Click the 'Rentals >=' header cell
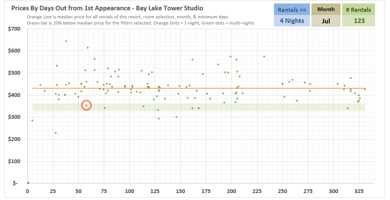The height and width of the screenshot is (200, 390). 292,10
